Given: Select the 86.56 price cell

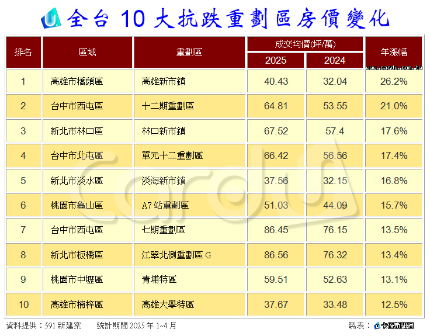Looking at the screenshot, I should 276,255.
